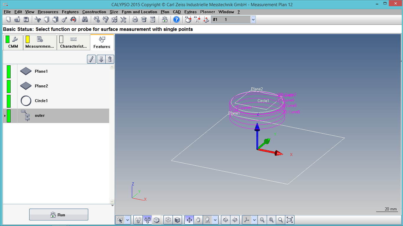Screen dimensions: 403x226
Task: Print using the printer toolbar icon
Action: click(x=135, y=19)
